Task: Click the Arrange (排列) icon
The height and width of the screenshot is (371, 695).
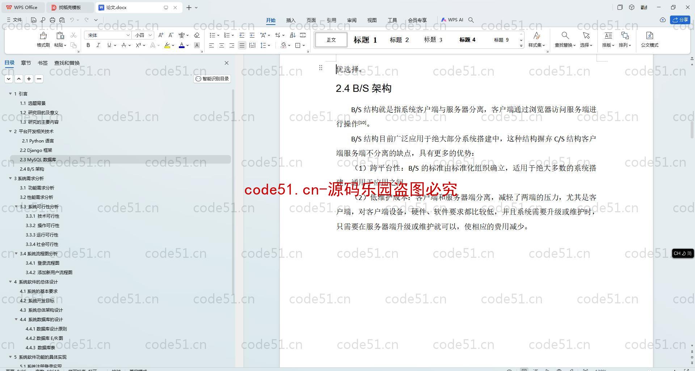Action: pyautogui.click(x=625, y=35)
